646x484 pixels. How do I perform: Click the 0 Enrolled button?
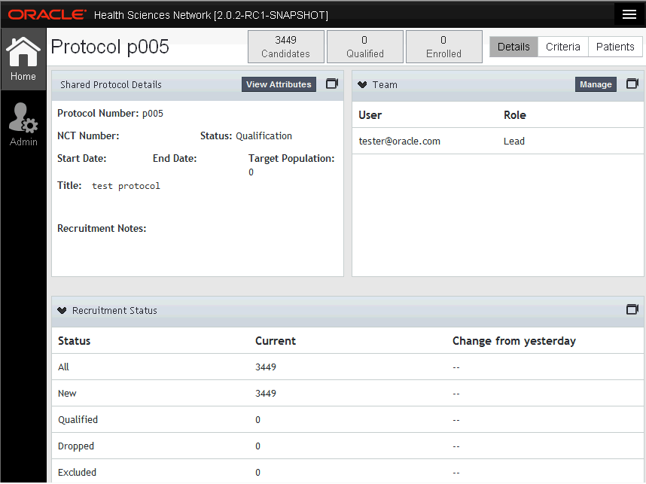pos(444,47)
